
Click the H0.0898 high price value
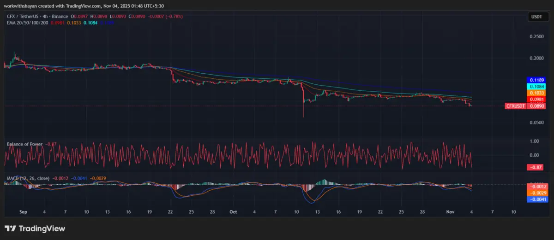pos(98,17)
